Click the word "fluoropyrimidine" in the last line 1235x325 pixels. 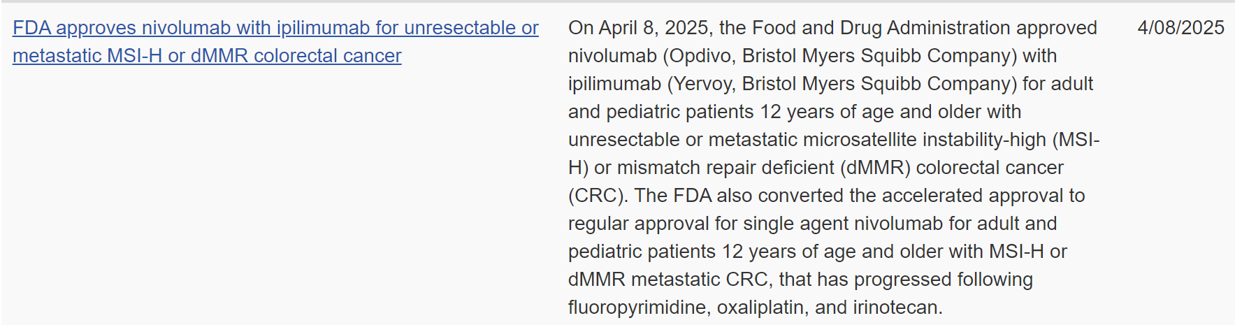637,308
